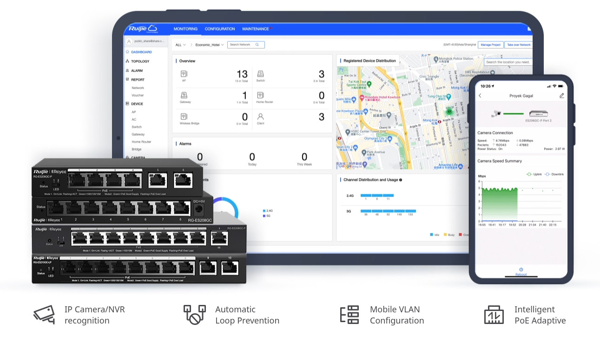This screenshot has height=337, width=600.
Task: Select TOPOLOGY in the sidebar
Action: (x=140, y=61)
